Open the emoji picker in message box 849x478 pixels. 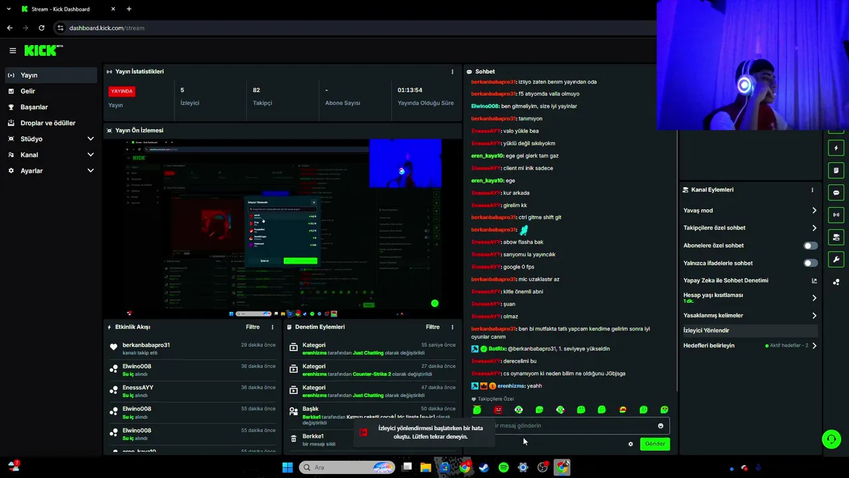tap(661, 426)
